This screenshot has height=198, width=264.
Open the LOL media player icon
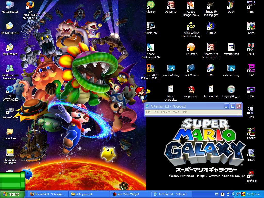click(x=211, y=68)
